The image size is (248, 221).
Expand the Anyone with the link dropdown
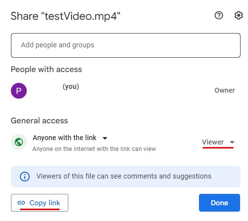coord(70,138)
